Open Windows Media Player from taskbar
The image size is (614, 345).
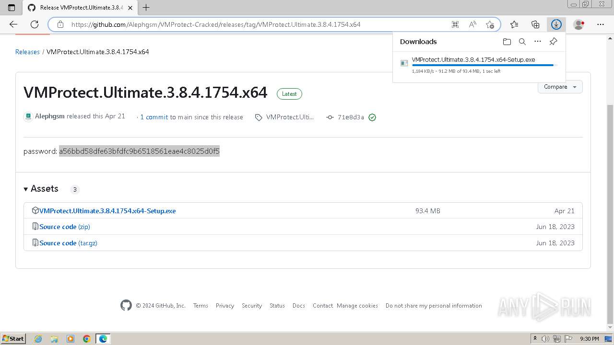pos(71,339)
